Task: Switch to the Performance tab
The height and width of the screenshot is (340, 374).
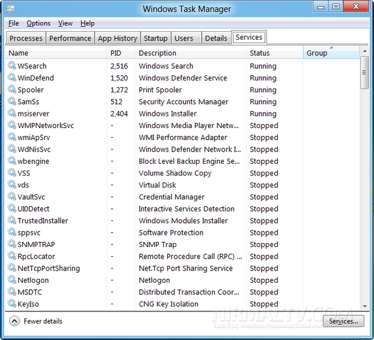Action: click(x=70, y=38)
